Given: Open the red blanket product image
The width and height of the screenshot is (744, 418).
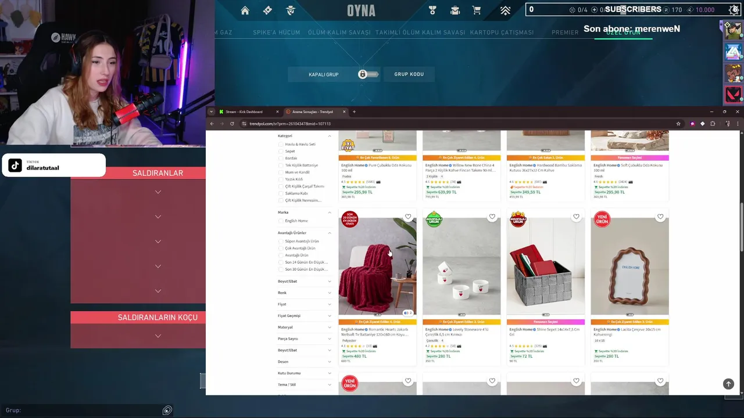Looking at the screenshot, I should pyautogui.click(x=377, y=266).
